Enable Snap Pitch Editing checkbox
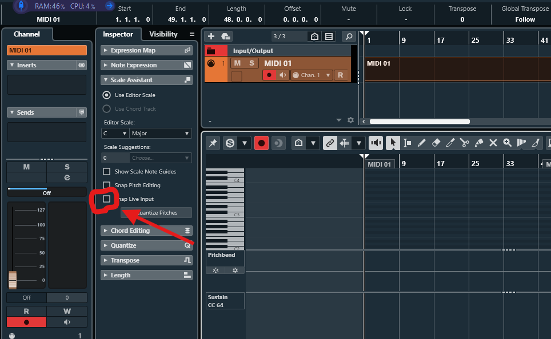Screen dimensions: 551x339 click(x=106, y=185)
